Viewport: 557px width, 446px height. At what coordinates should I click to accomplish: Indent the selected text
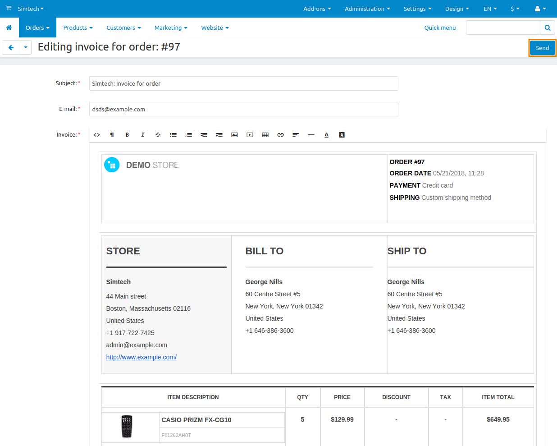point(219,135)
